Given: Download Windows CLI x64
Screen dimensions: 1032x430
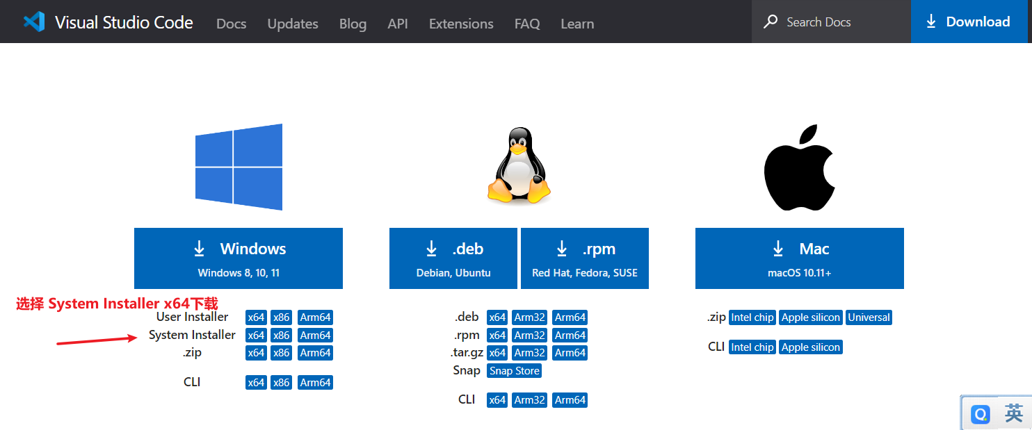Looking at the screenshot, I should [x=256, y=383].
